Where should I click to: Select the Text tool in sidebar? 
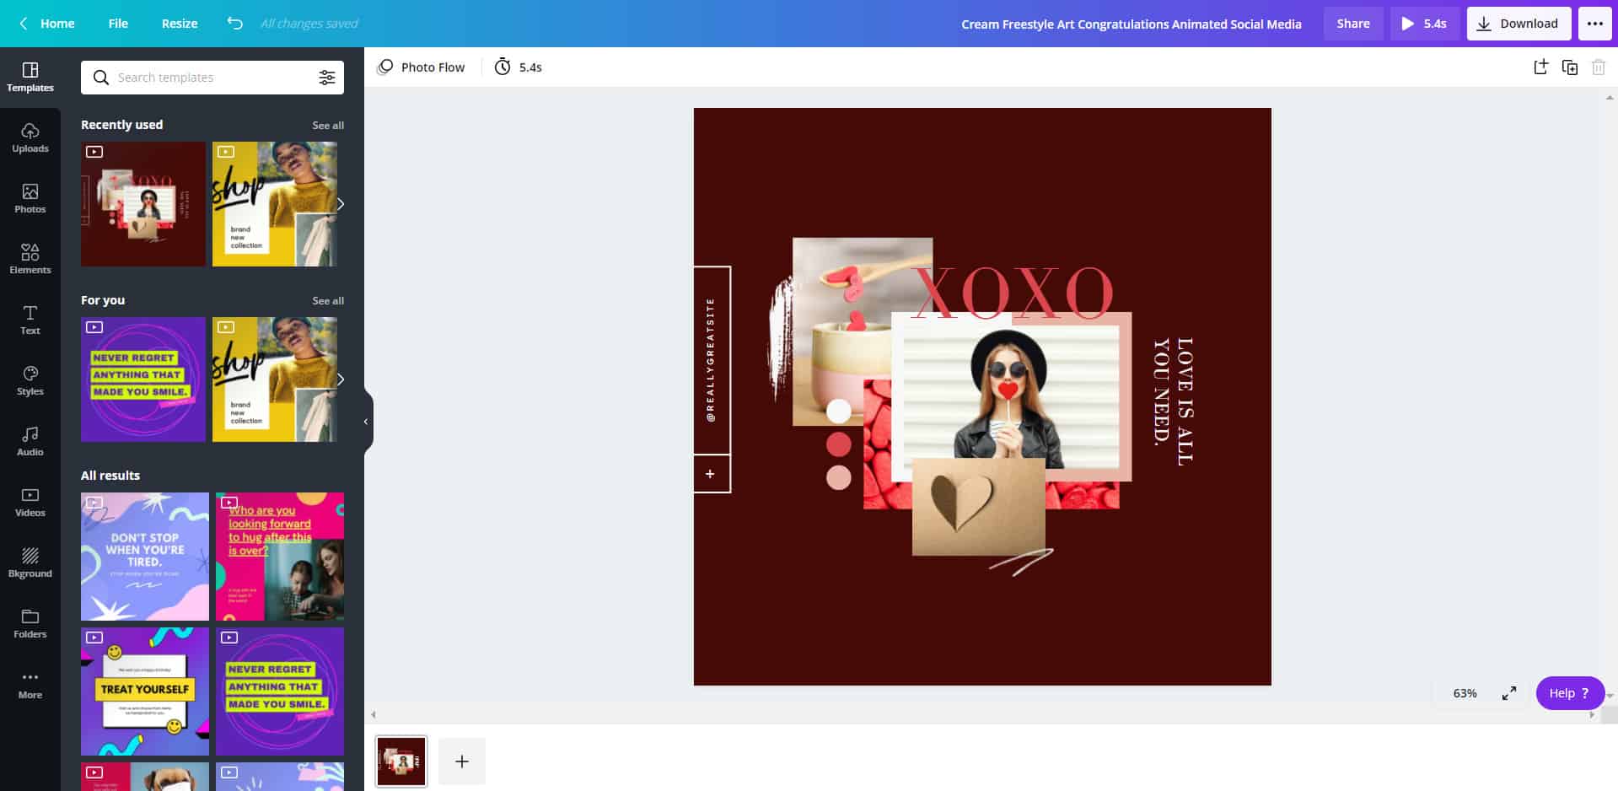click(30, 320)
